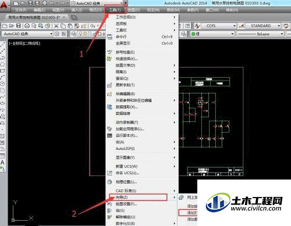The width and height of the screenshot is (291, 226).
Task: Select the Rectangle tool in draw toolbar
Action: [2, 71]
